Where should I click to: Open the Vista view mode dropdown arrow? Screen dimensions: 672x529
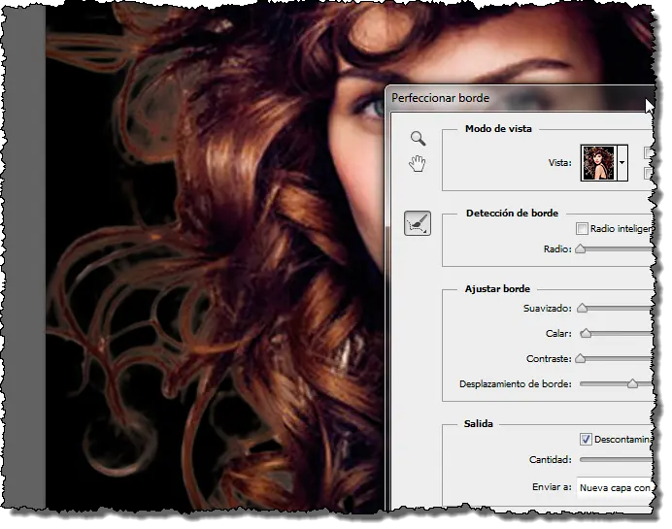[x=622, y=163]
